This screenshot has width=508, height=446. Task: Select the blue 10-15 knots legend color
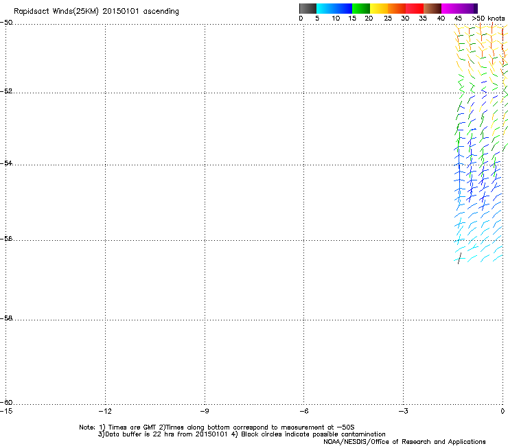tap(343, 8)
